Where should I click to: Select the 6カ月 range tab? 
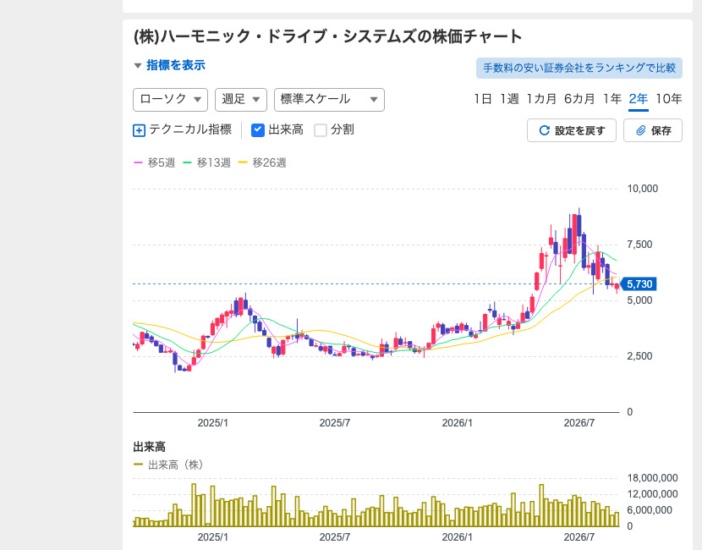(579, 98)
